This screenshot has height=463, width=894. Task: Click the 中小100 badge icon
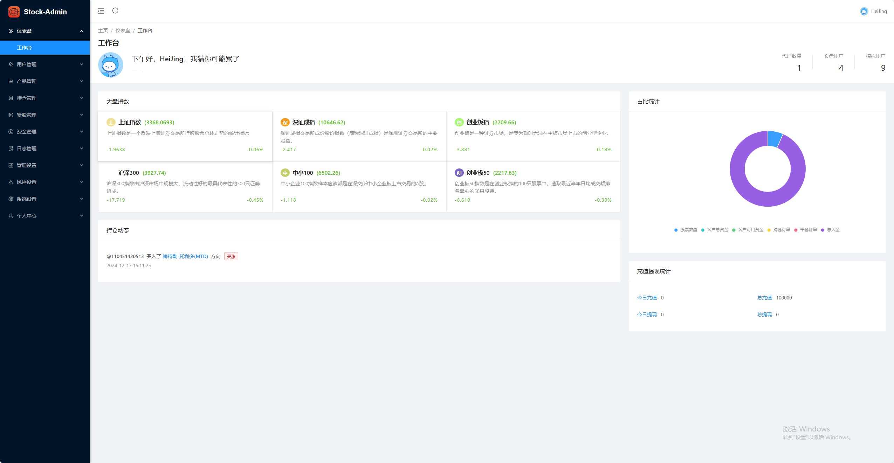pyautogui.click(x=285, y=173)
